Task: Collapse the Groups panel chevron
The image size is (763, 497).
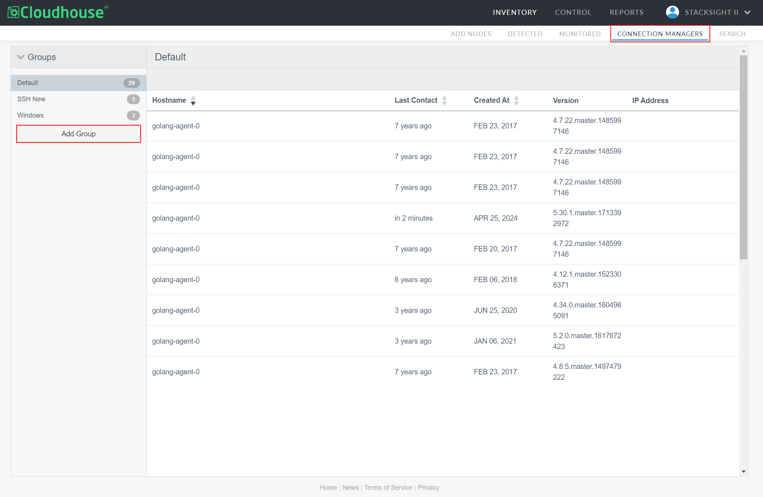Action: coord(21,57)
